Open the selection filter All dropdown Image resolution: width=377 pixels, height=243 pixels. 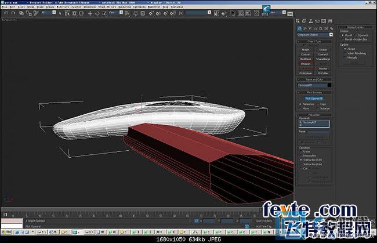(54, 13)
